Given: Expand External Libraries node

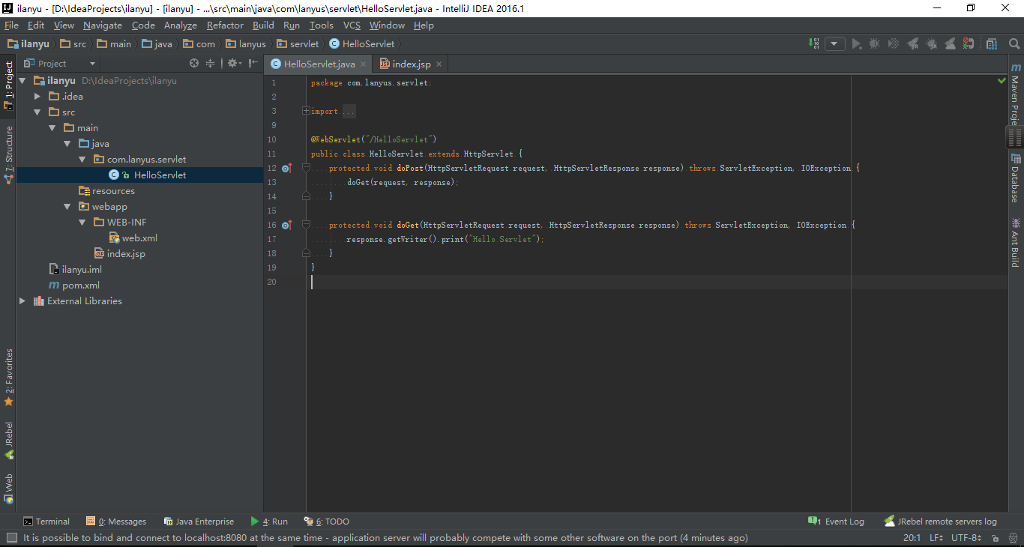Looking at the screenshot, I should click(x=22, y=301).
